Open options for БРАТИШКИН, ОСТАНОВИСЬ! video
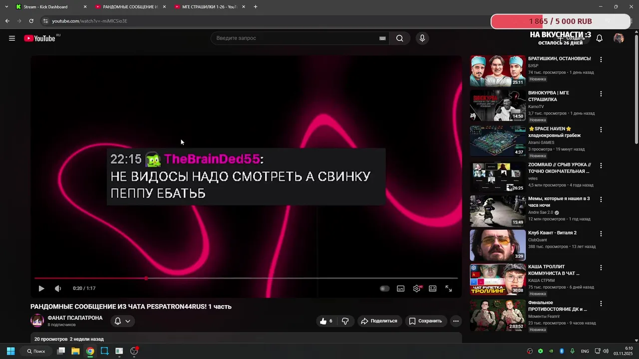 (601, 59)
